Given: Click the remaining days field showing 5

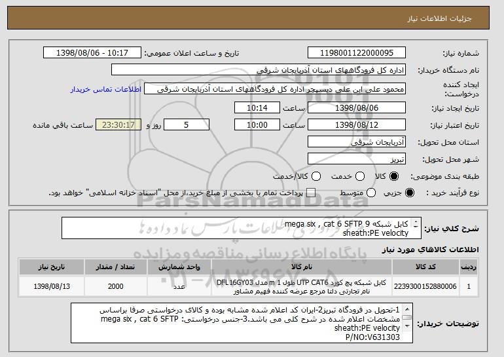Looking at the screenshot, I should point(187,125).
